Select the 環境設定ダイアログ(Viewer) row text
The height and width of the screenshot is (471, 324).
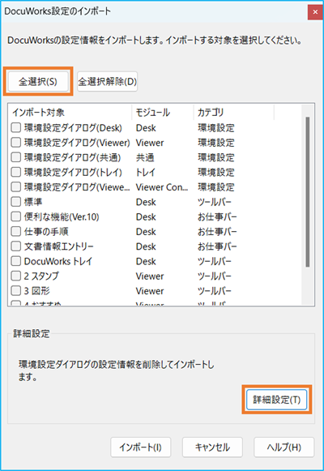point(77,143)
